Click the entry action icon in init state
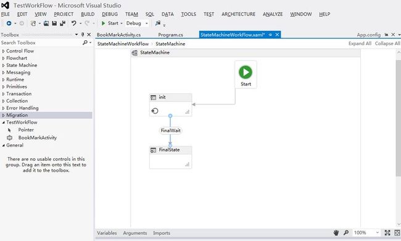The image size is (401, 241). 155,111
